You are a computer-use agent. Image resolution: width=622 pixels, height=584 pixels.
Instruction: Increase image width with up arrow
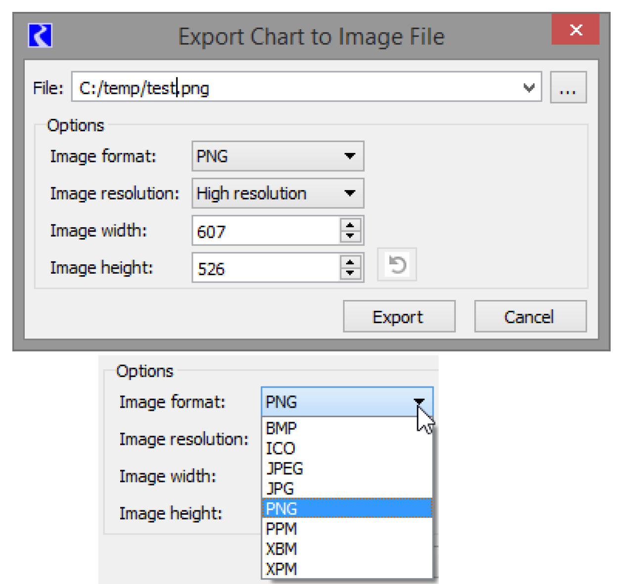click(x=350, y=225)
